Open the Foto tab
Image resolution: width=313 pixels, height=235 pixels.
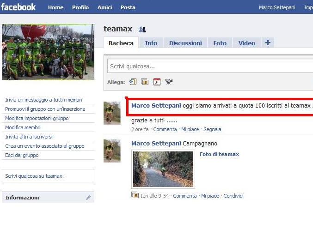[220, 43]
